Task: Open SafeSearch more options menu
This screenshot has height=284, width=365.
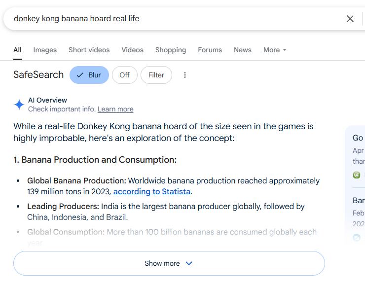Action: pos(185,75)
